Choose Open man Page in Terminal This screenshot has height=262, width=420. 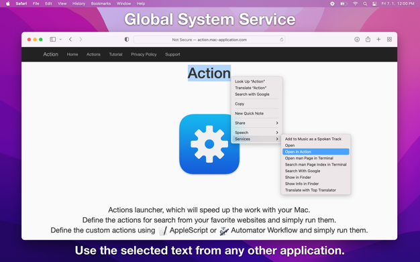(x=316, y=158)
